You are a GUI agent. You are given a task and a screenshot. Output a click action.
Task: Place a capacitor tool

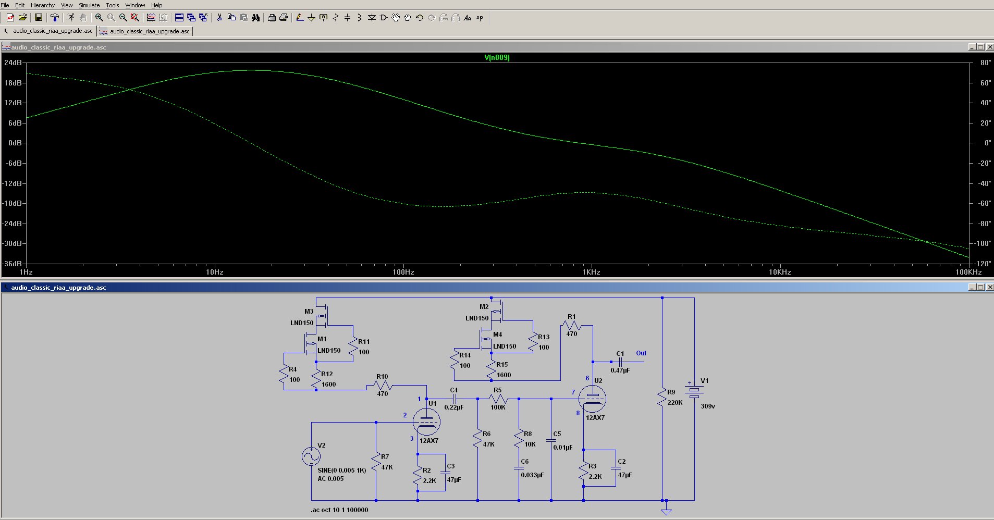pos(347,18)
